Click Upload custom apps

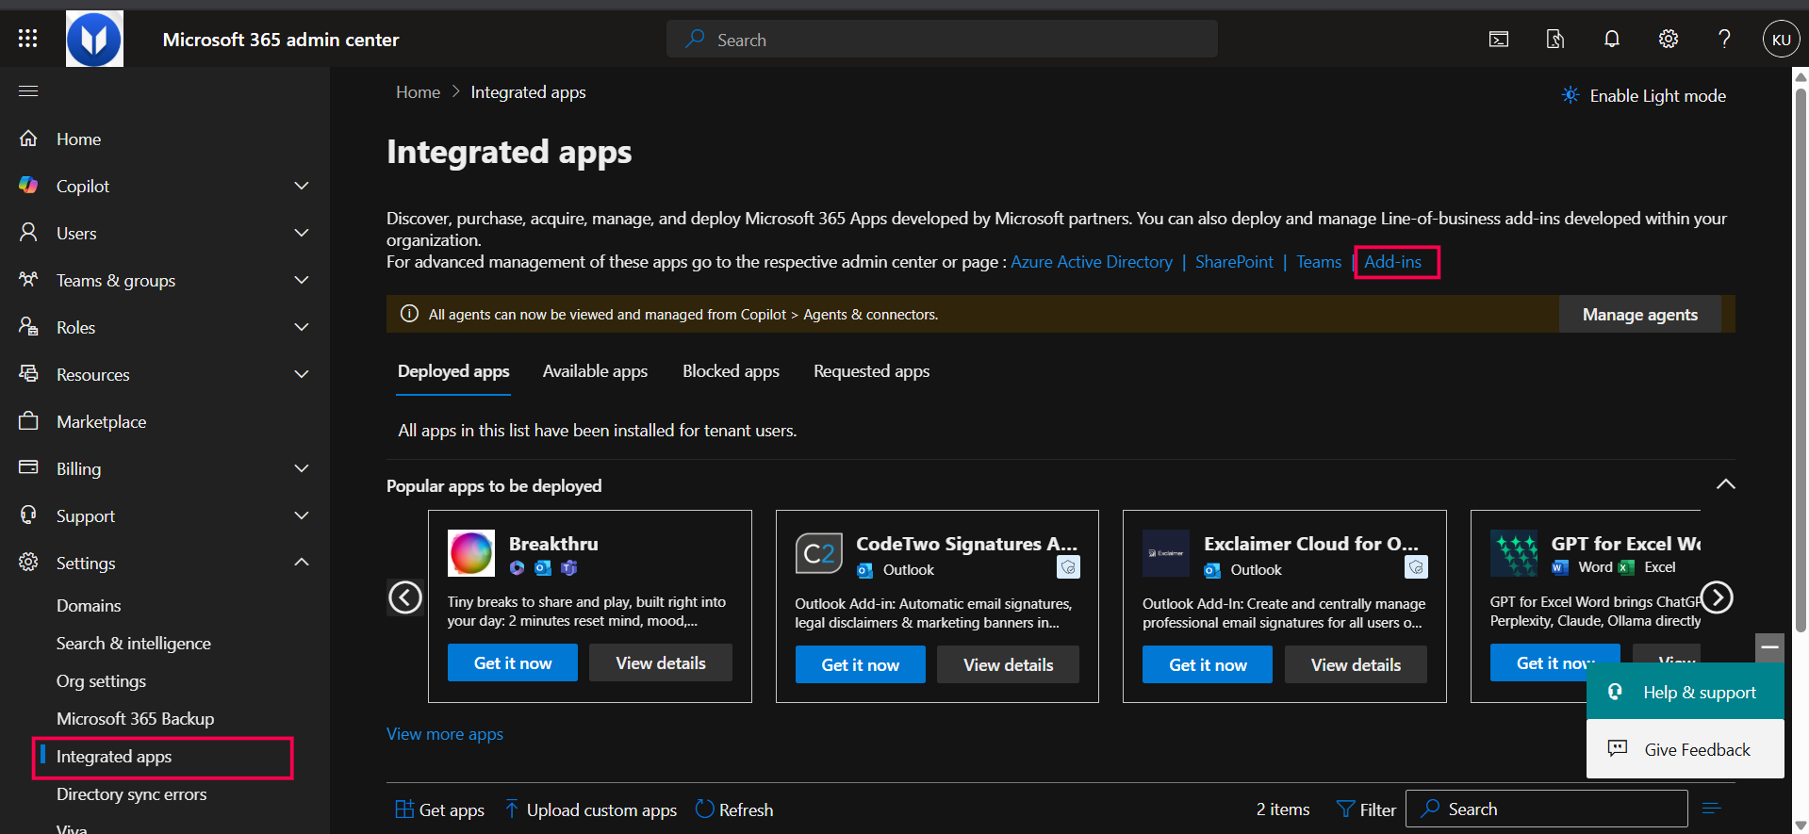click(x=591, y=809)
